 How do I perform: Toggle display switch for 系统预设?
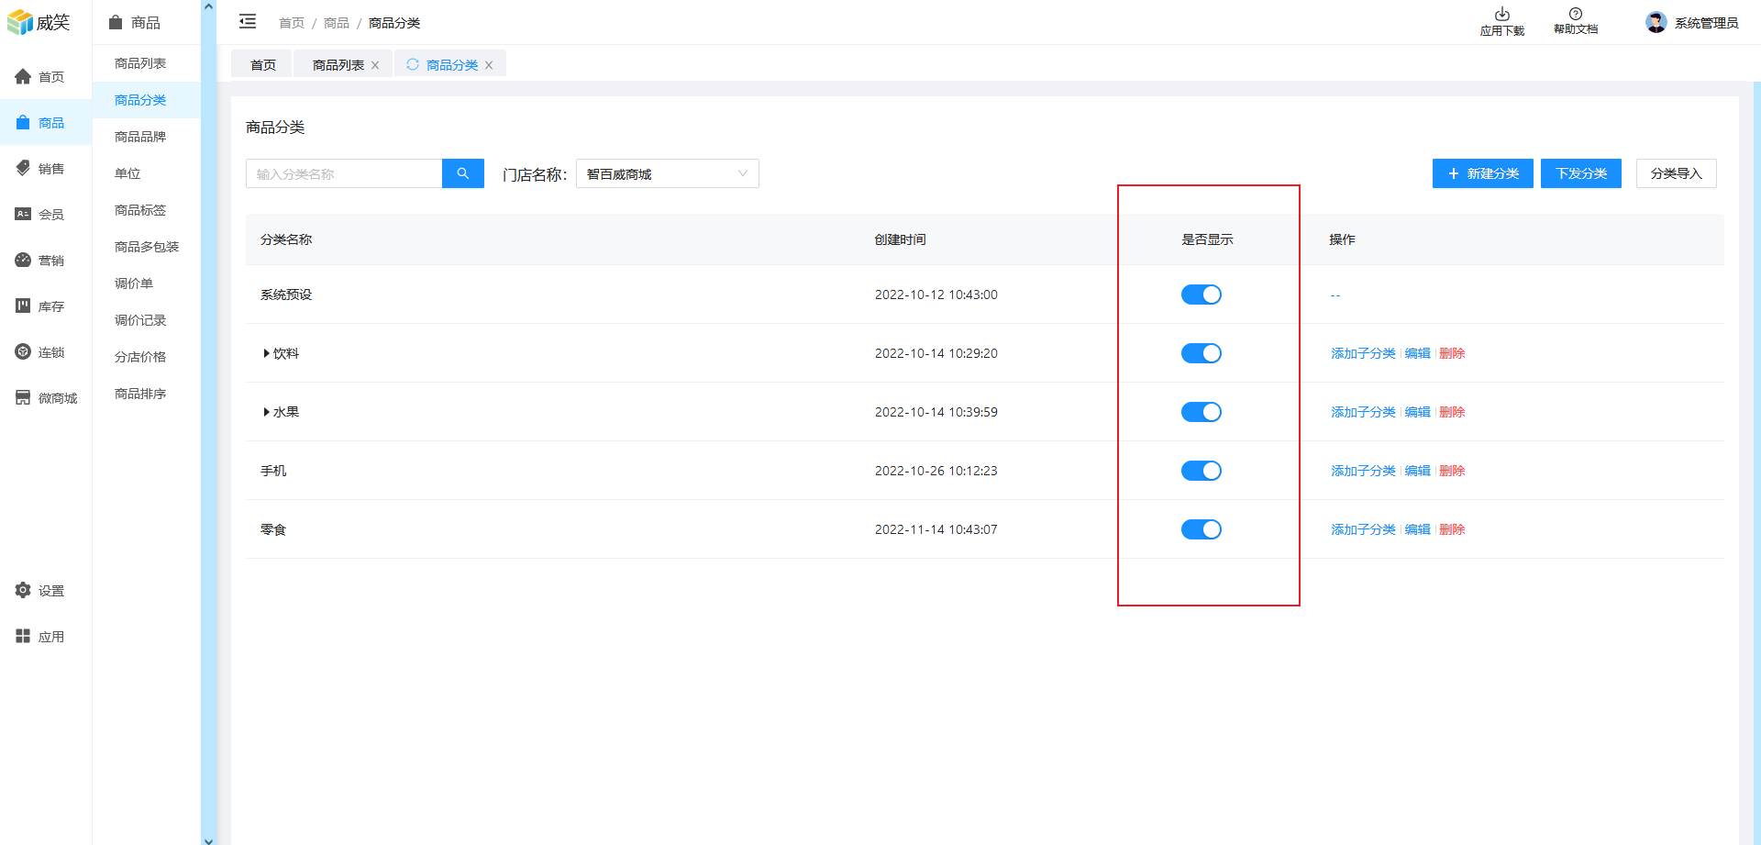point(1201,295)
